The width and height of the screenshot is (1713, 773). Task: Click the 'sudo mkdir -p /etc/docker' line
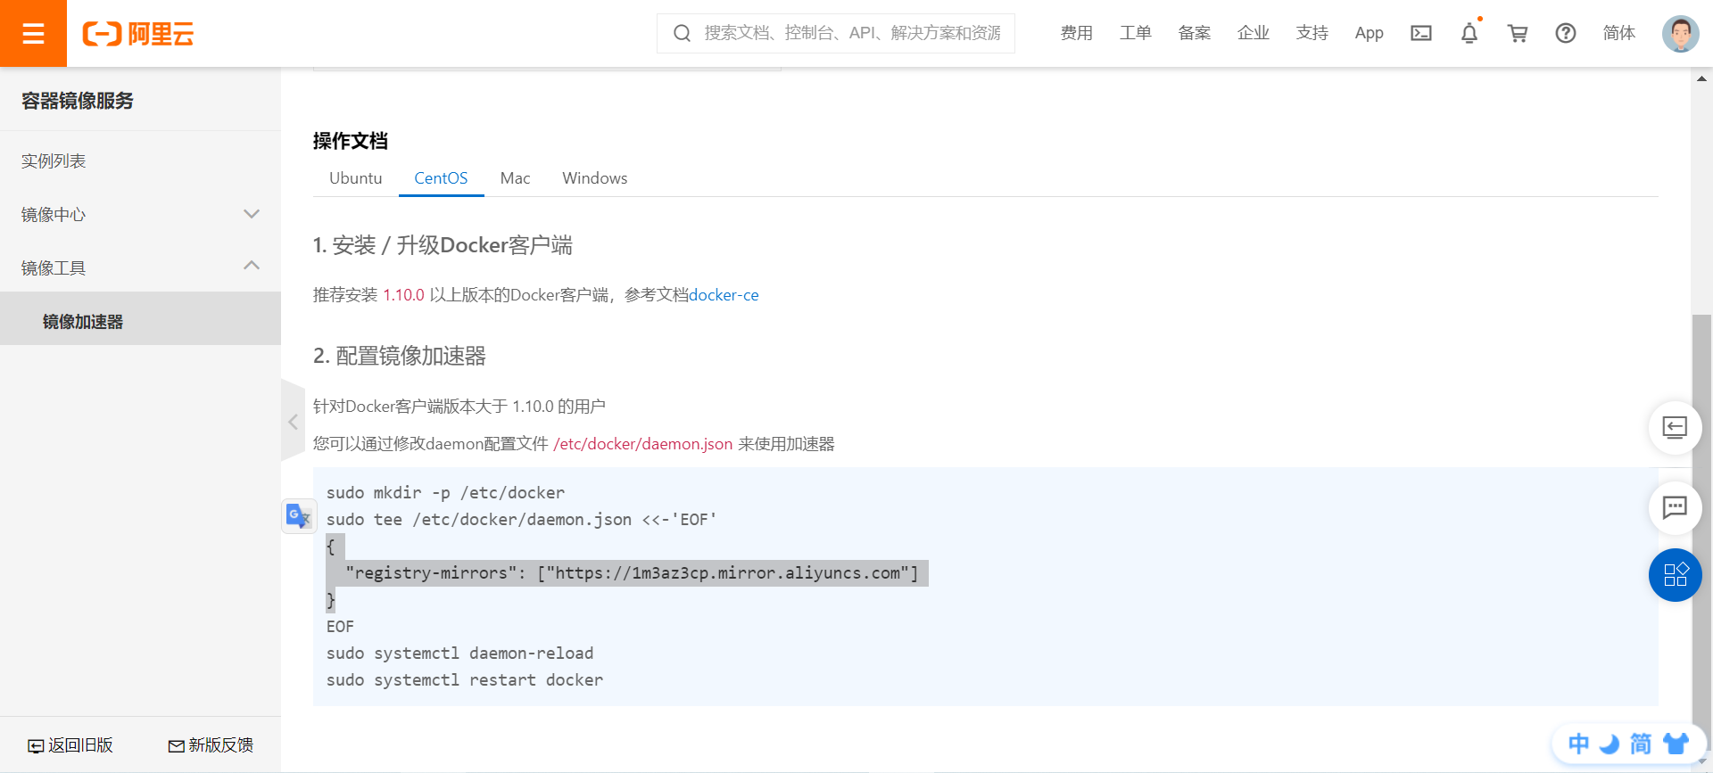click(x=445, y=493)
